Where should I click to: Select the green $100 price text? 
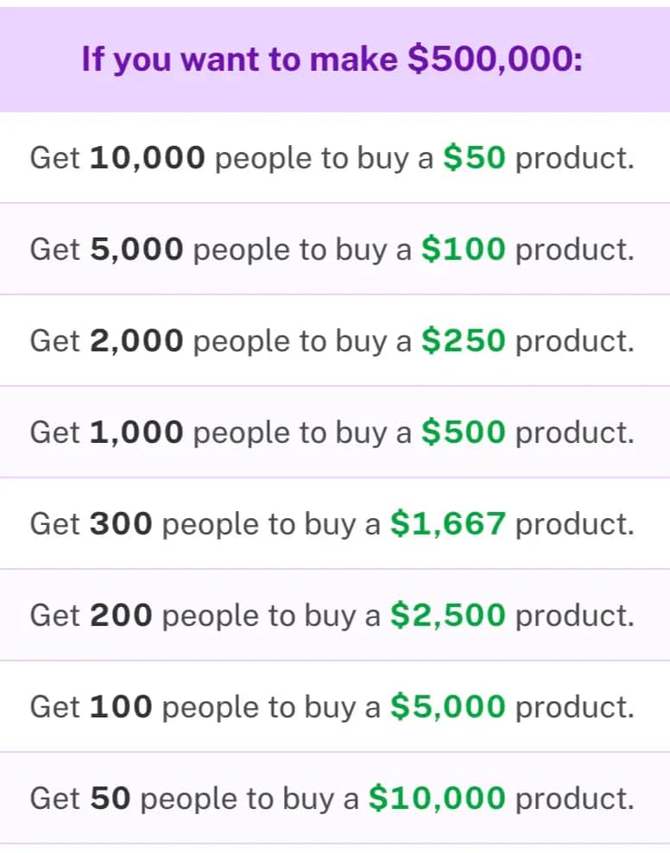point(463,250)
